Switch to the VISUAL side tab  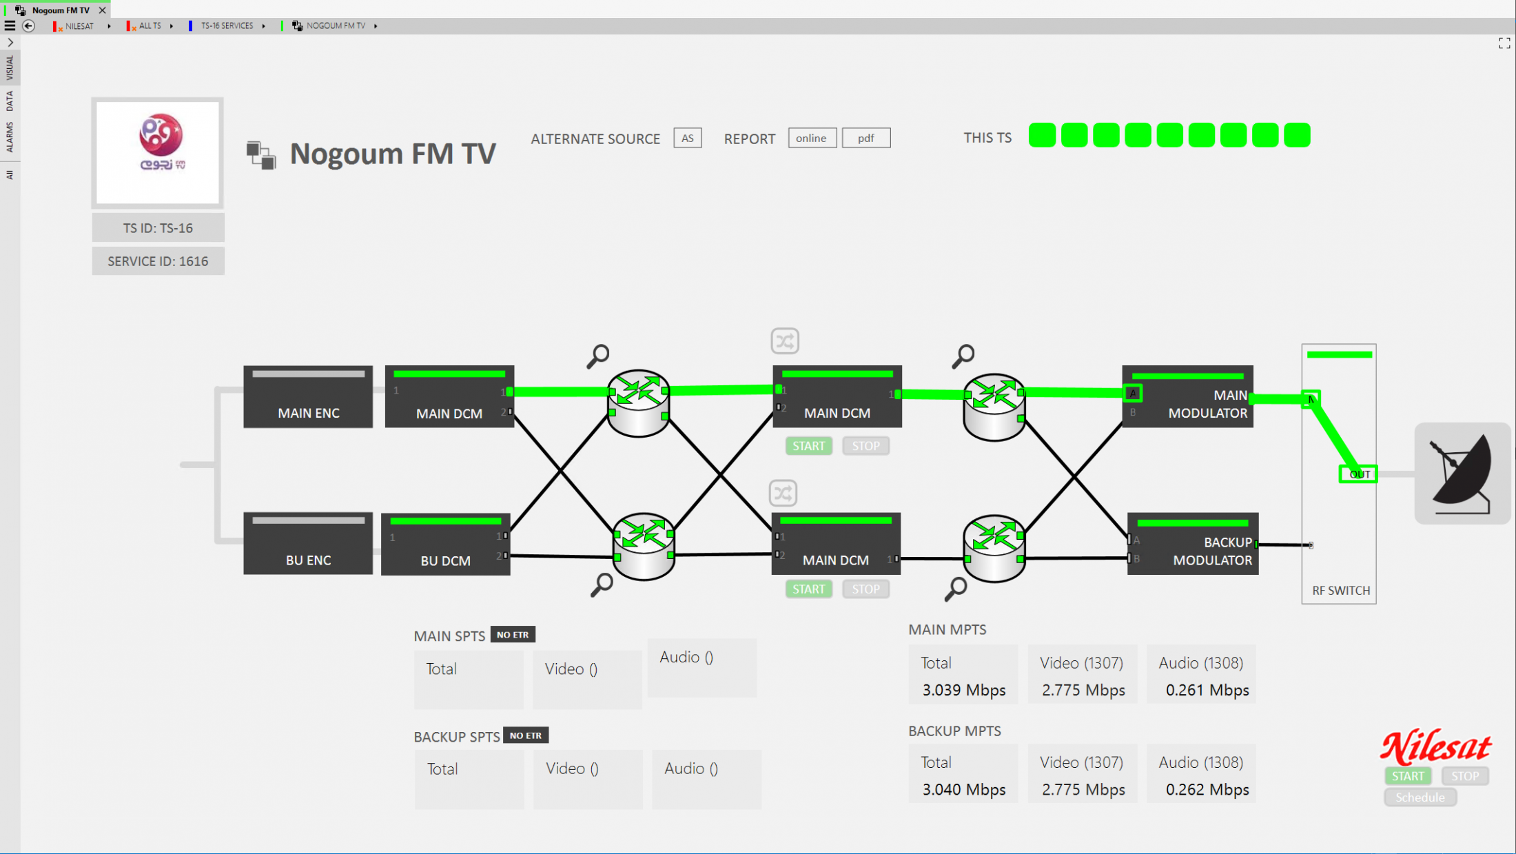coord(10,68)
